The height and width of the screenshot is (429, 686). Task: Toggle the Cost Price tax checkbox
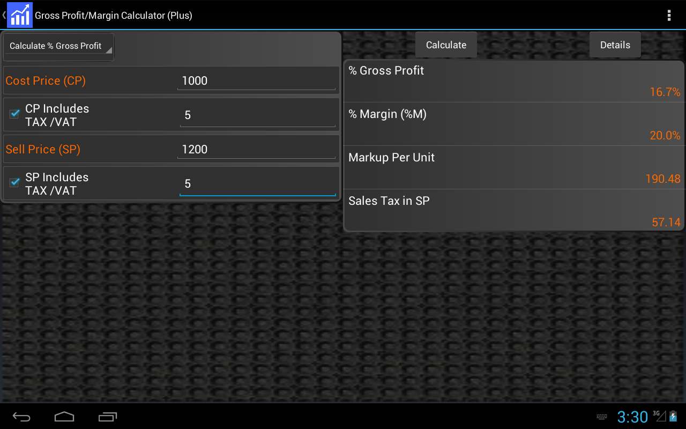(x=14, y=114)
